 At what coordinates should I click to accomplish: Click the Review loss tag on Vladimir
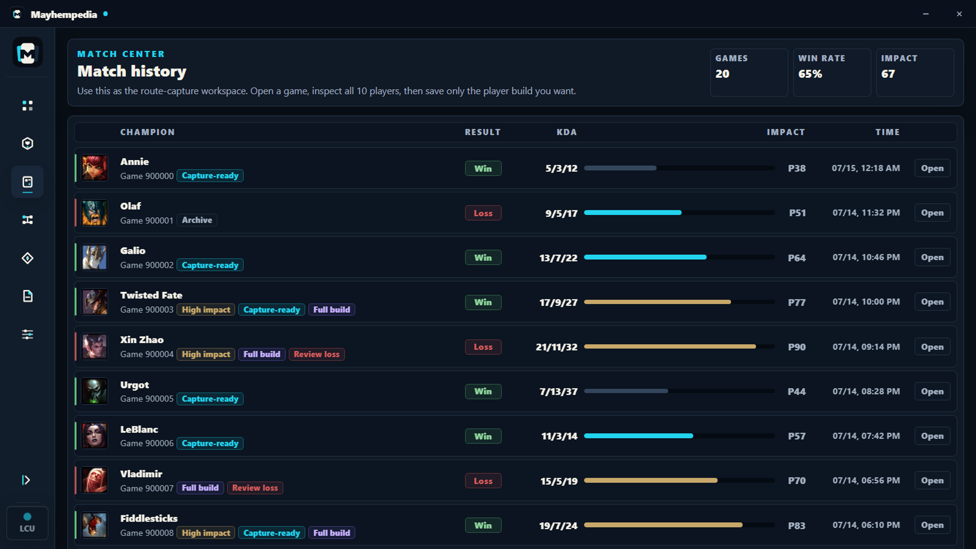click(x=255, y=488)
